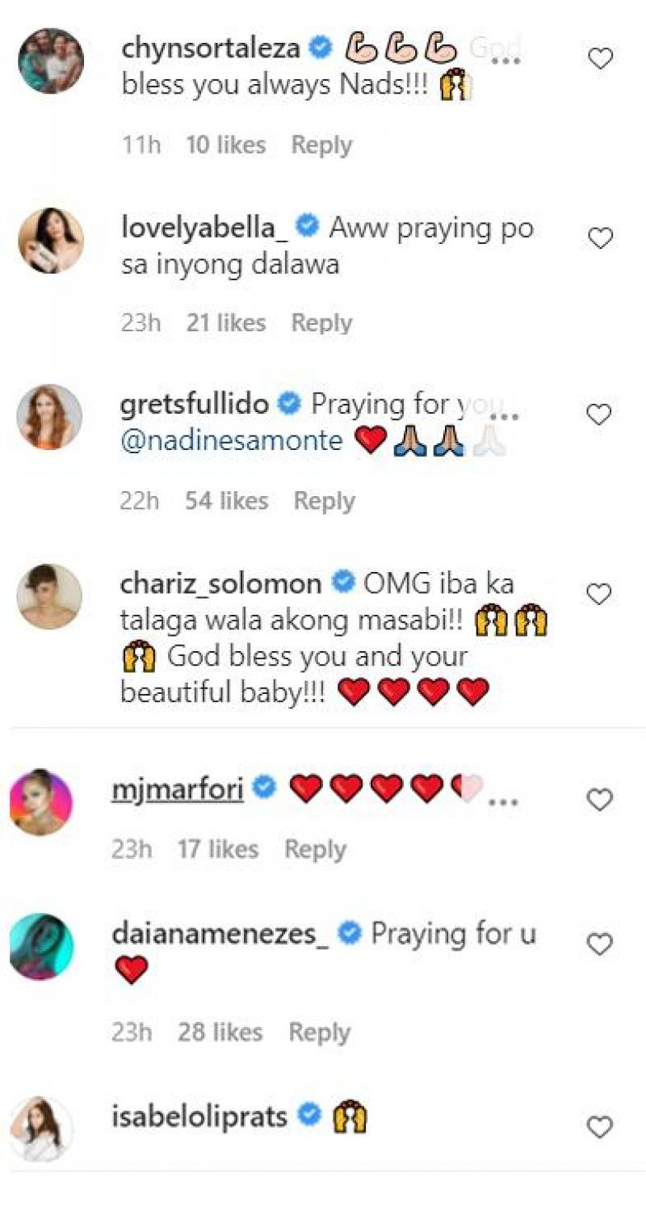Open lovelyabella_'s profile picture
The image size is (646, 1228).
(50, 240)
